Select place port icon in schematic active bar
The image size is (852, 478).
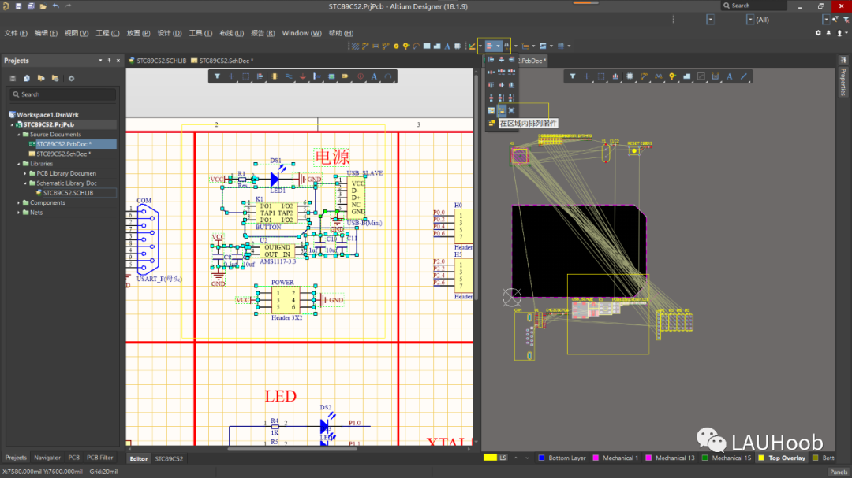(346, 76)
